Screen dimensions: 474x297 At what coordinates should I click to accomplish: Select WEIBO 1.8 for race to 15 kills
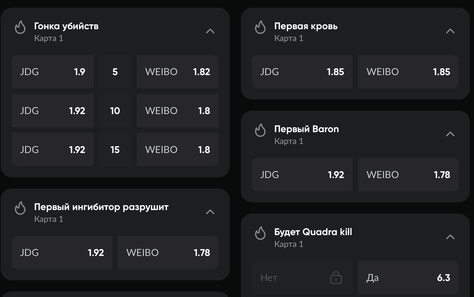(x=177, y=150)
